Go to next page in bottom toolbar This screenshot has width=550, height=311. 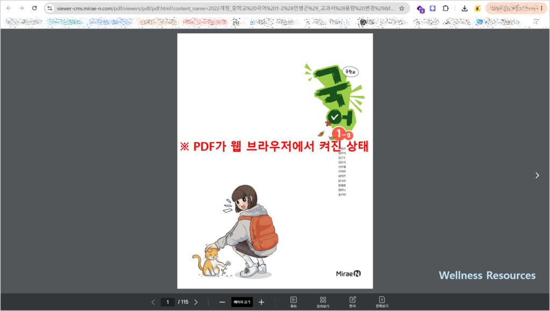coord(196,302)
